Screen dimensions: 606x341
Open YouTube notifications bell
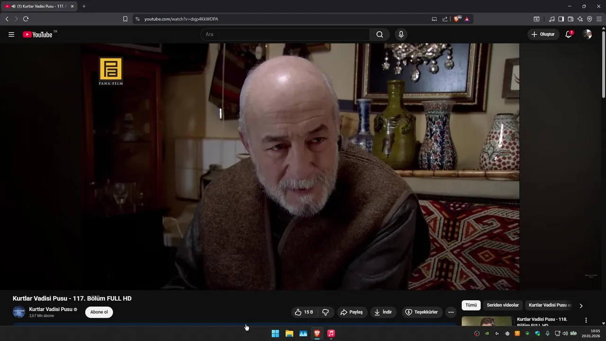pyautogui.click(x=569, y=35)
